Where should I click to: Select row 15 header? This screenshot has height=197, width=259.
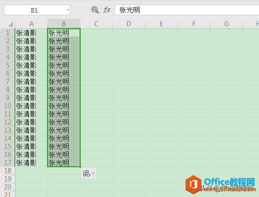click(x=8, y=147)
